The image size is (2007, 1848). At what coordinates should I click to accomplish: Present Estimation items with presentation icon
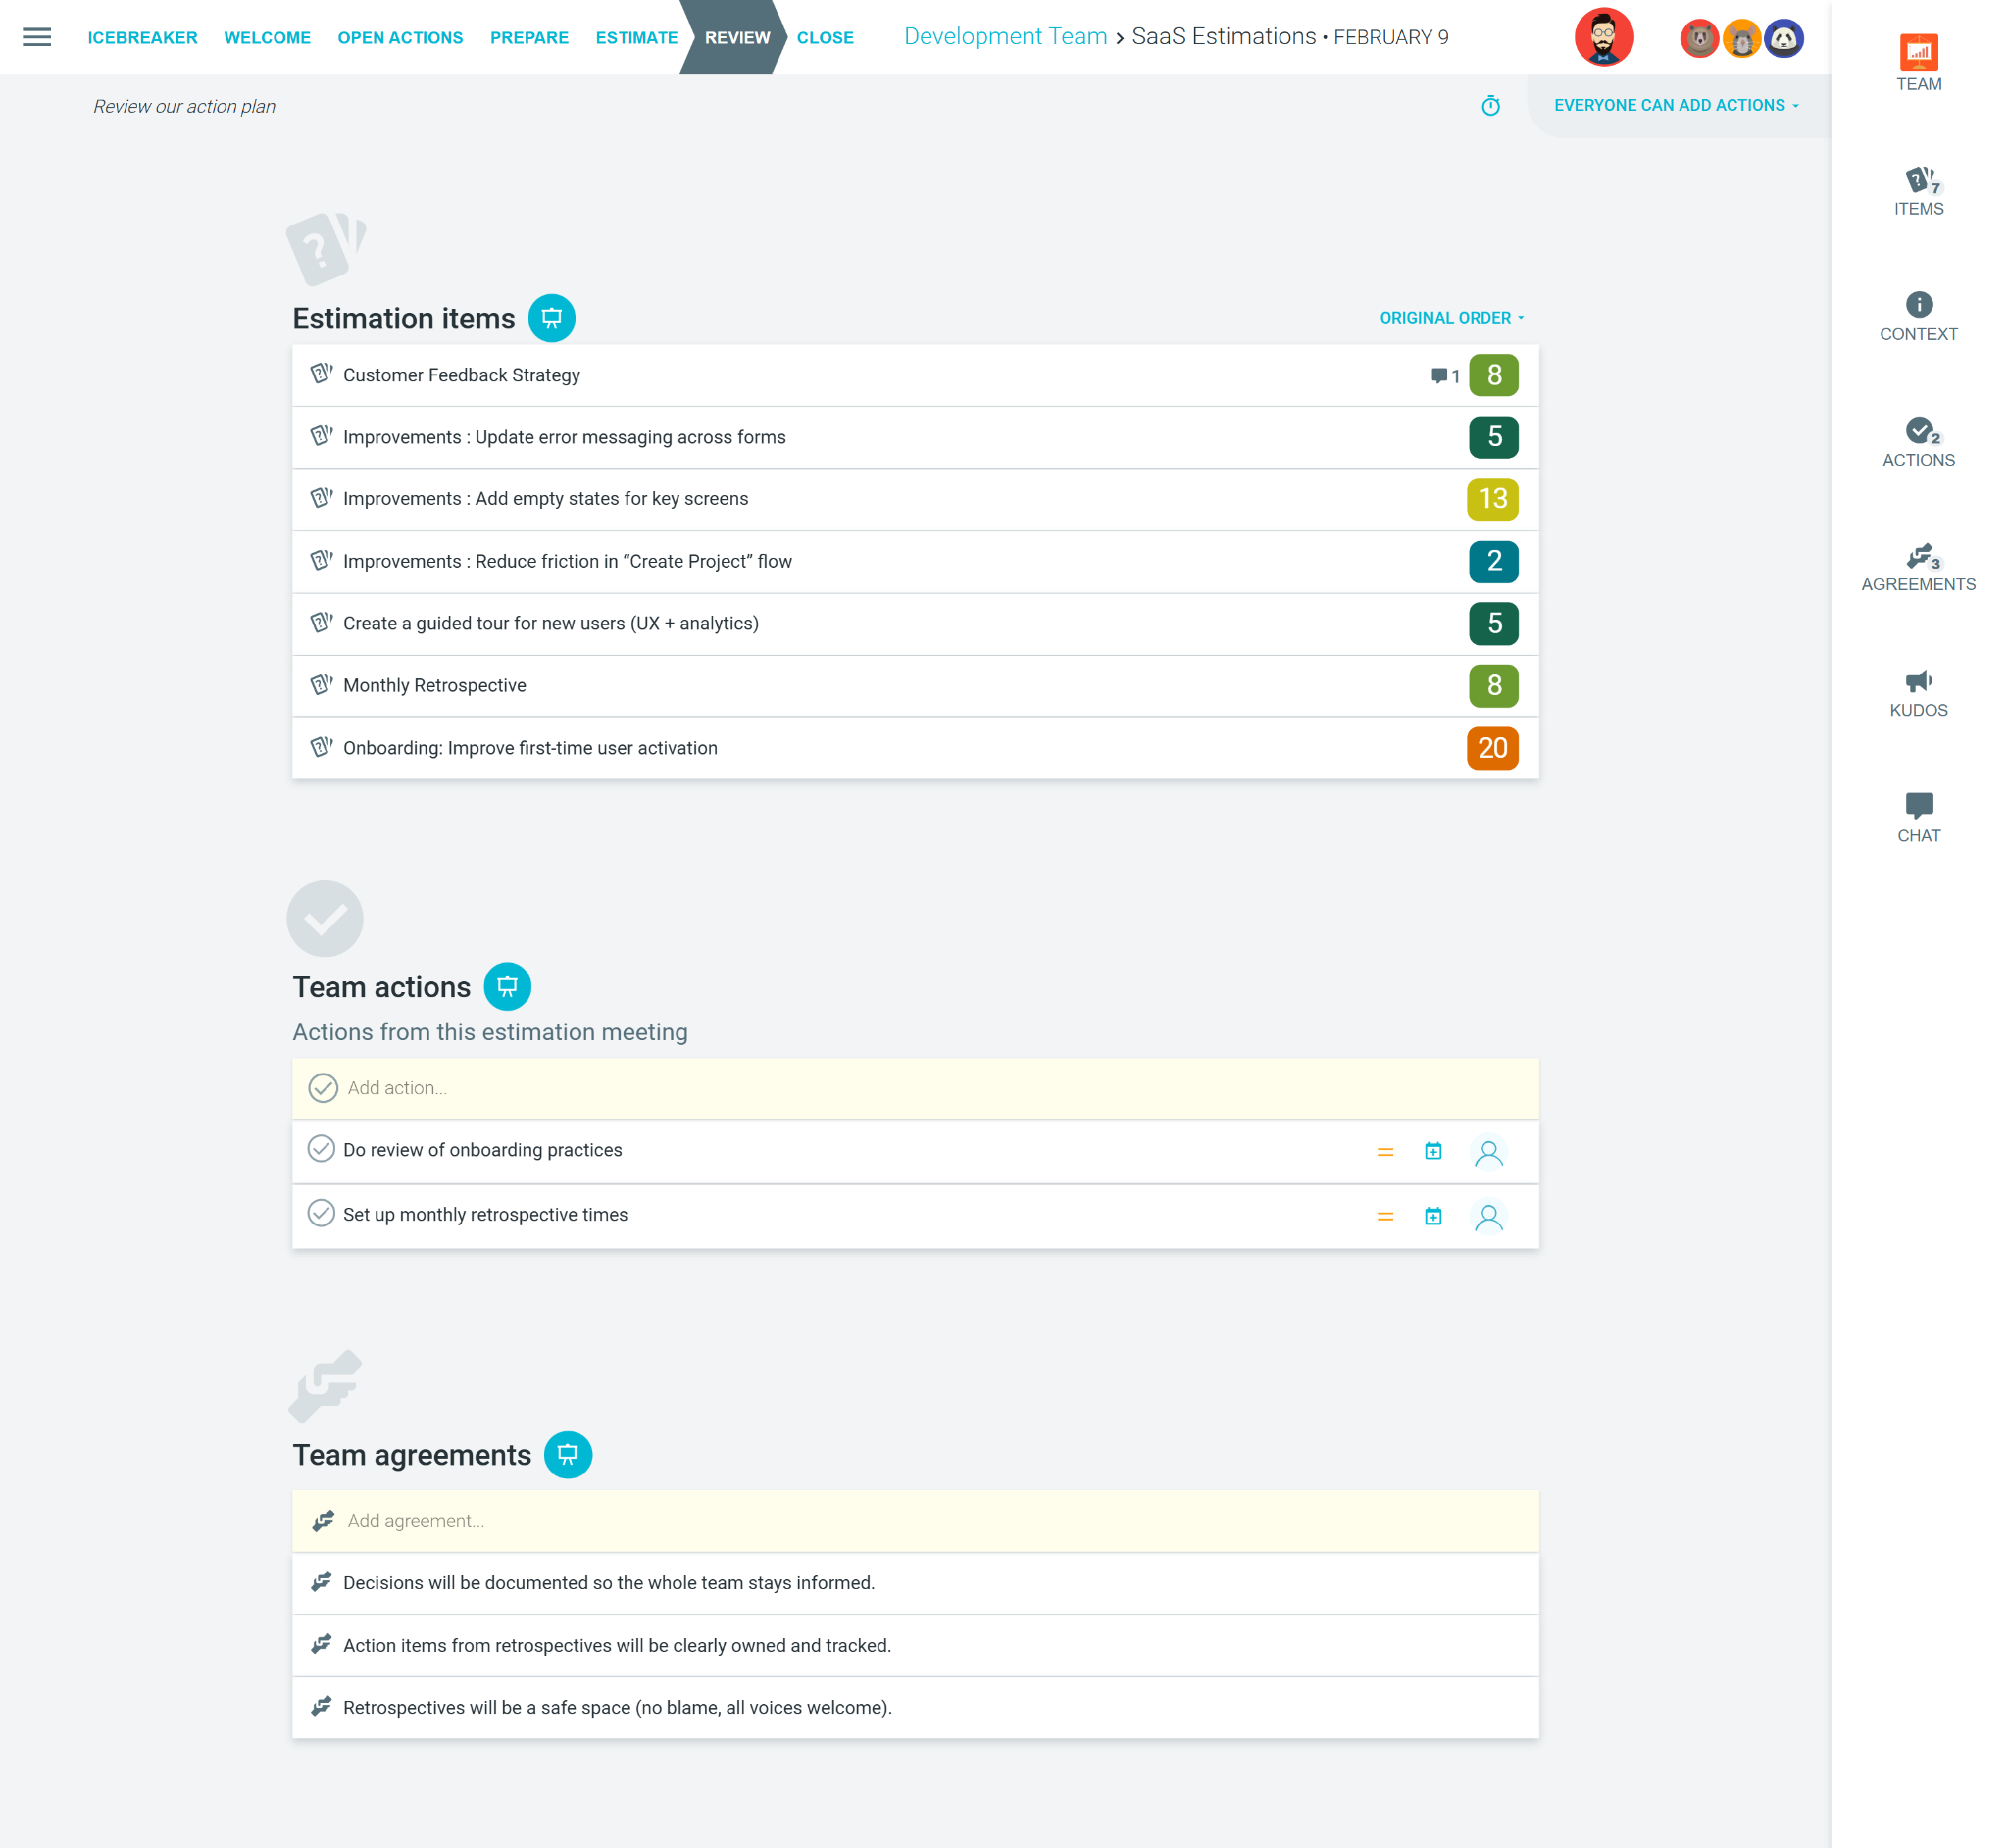tap(551, 318)
